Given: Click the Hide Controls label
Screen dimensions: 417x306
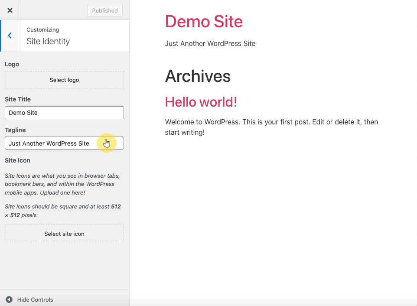Looking at the screenshot, I should (35, 299).
